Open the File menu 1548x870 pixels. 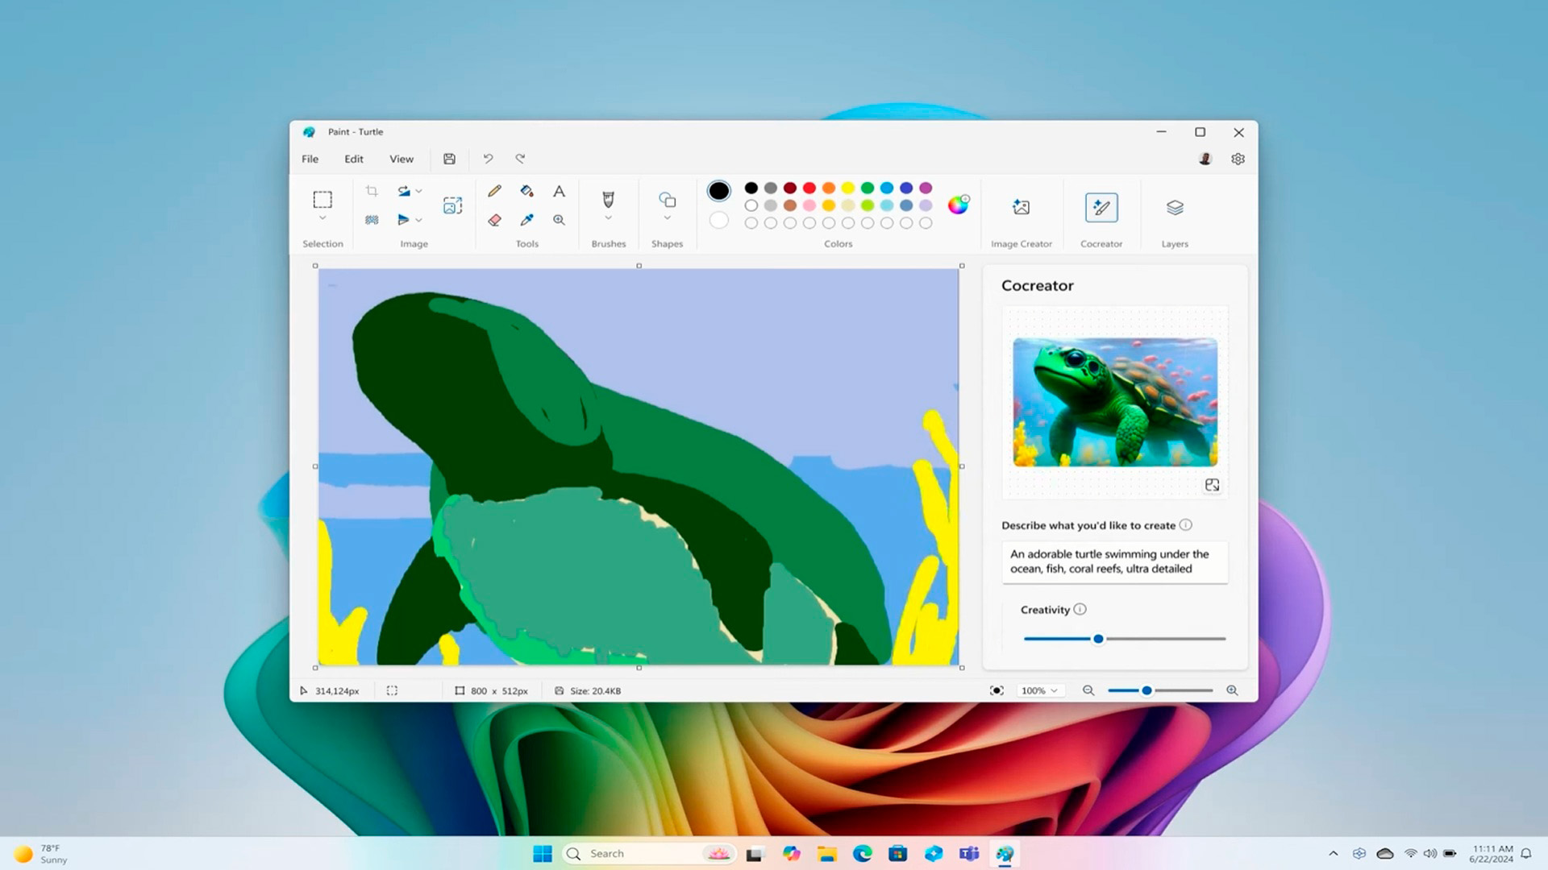pyautogui.click(x=309, y=159)
